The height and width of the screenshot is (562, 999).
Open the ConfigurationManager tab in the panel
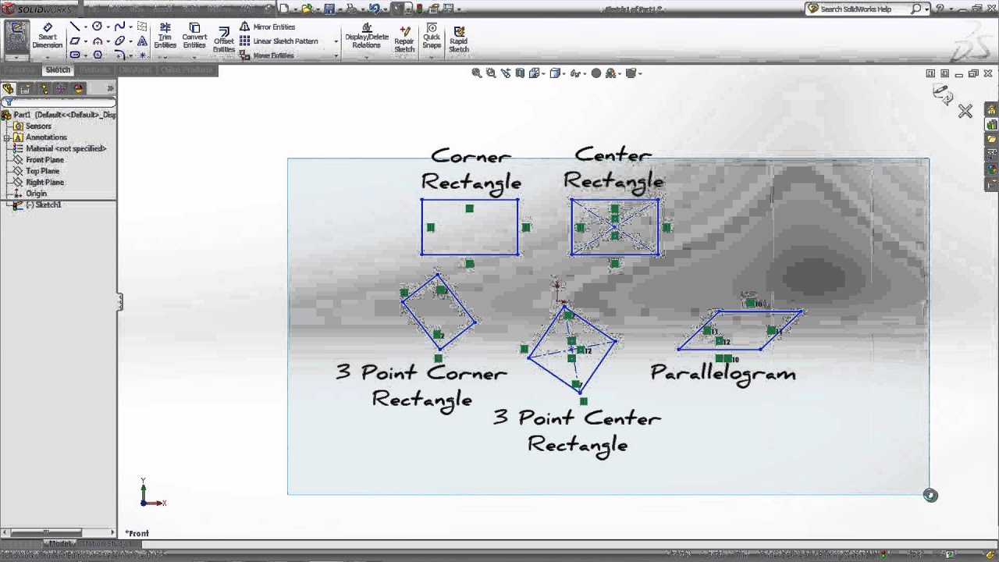[x=43, y=89]
